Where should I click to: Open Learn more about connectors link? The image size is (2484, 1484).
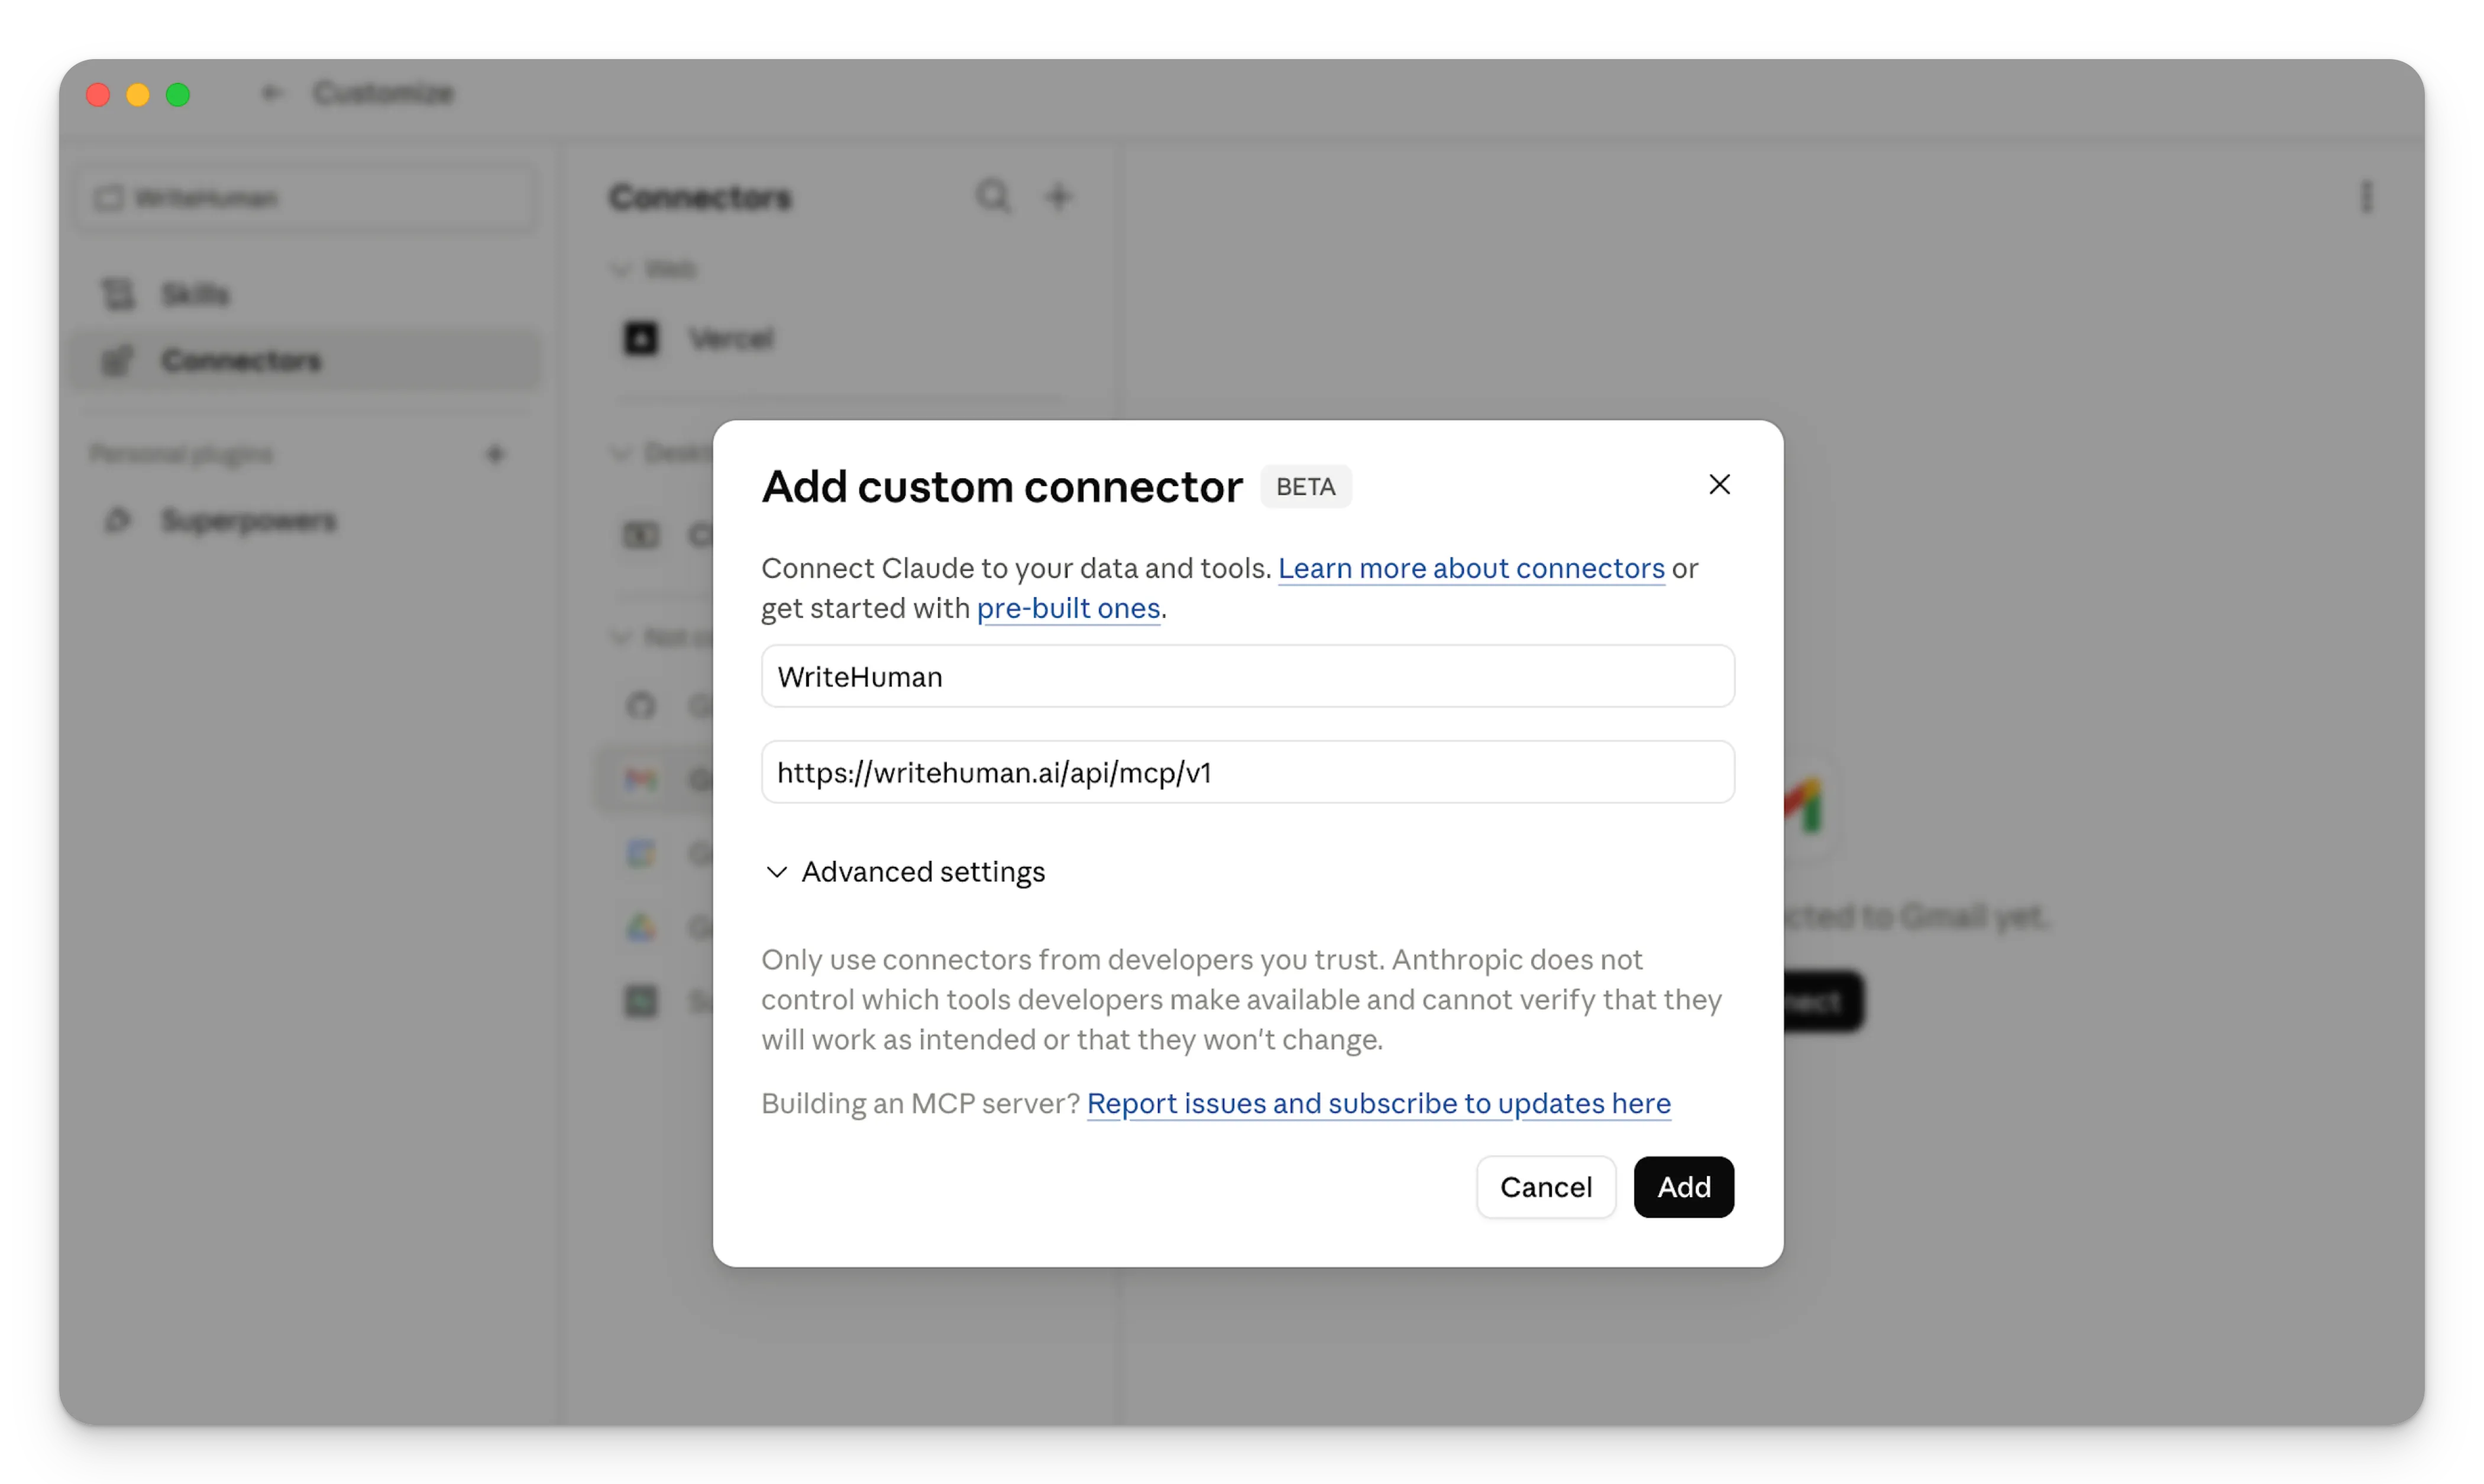coord(1471,568)
